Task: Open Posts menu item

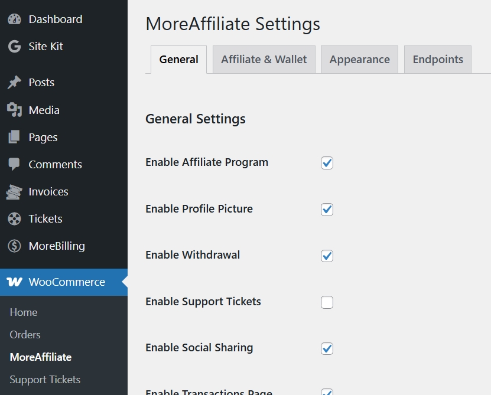Action: 64,83
